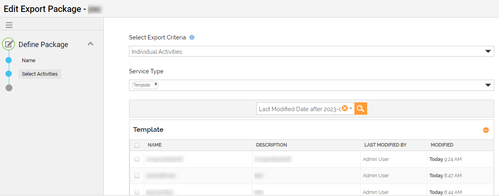Image resolution: width=499 pixels, height=196 pixels.
Task: Toggle the select-all checkbox in table header
Action: tap(137, 145)
